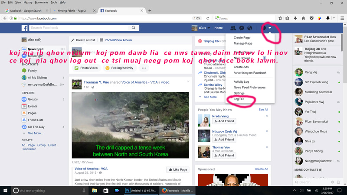The image size is (347, 195).
Task: Open Firefox downloads arrow icon
Action: [x=295, y=18]
